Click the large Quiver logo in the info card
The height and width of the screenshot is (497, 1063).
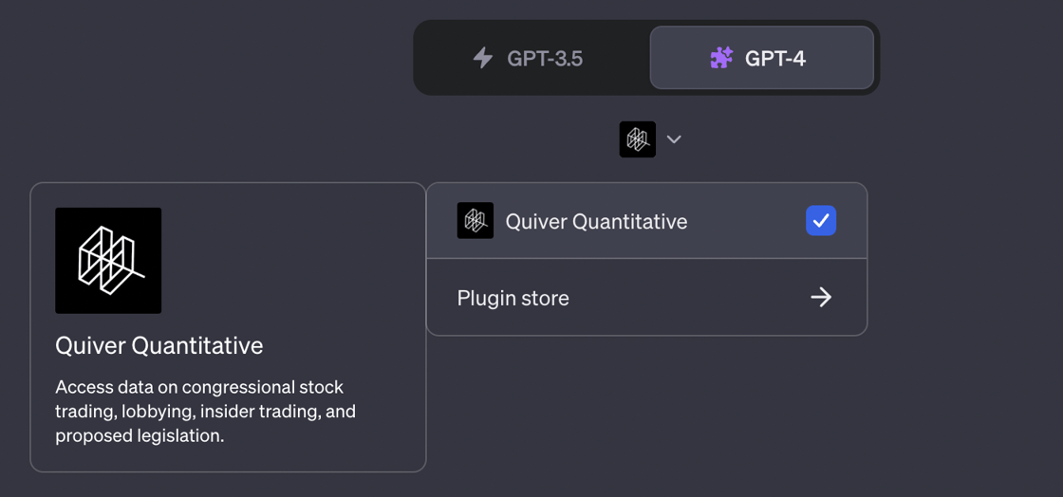click(x=108, y=261)
